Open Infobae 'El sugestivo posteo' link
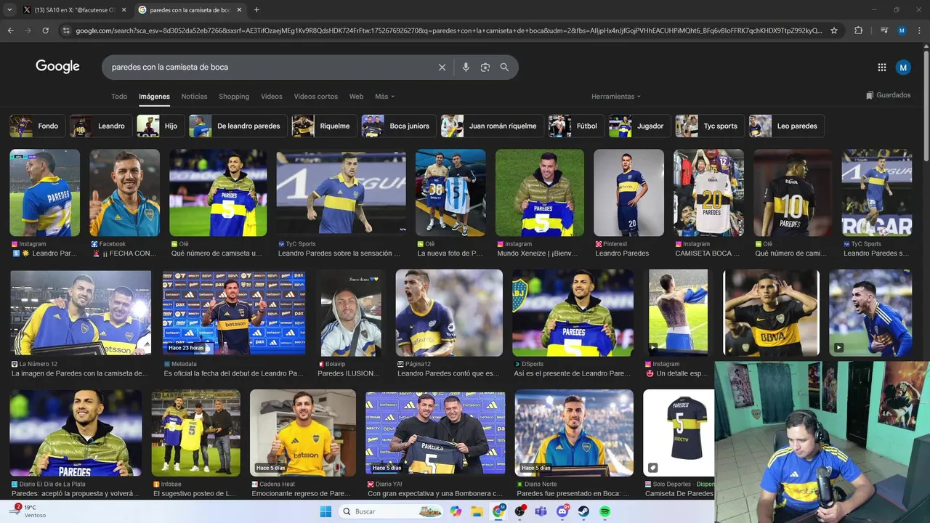Image resolution: width=930 pixels, height=523 pixels. tap(195, 494)
